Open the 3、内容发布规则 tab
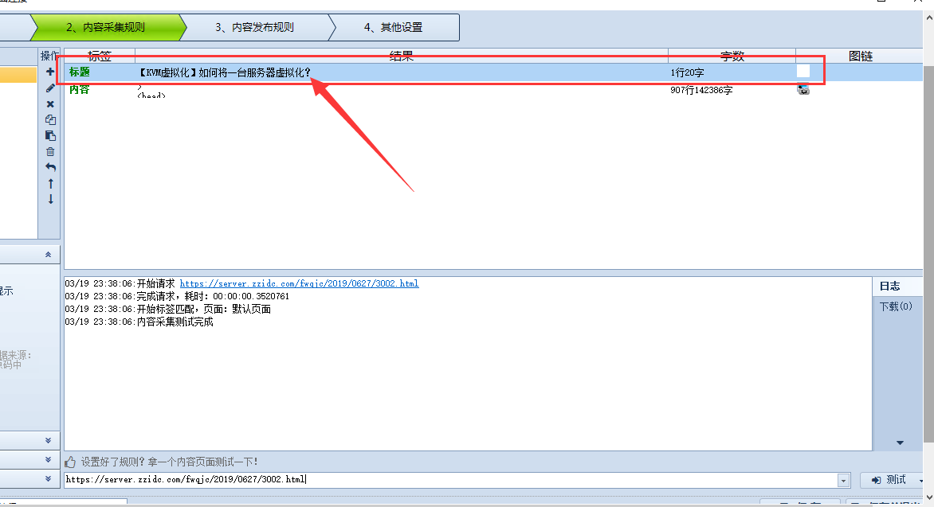This screenshot has height=507, width=934. pos(254,27)
